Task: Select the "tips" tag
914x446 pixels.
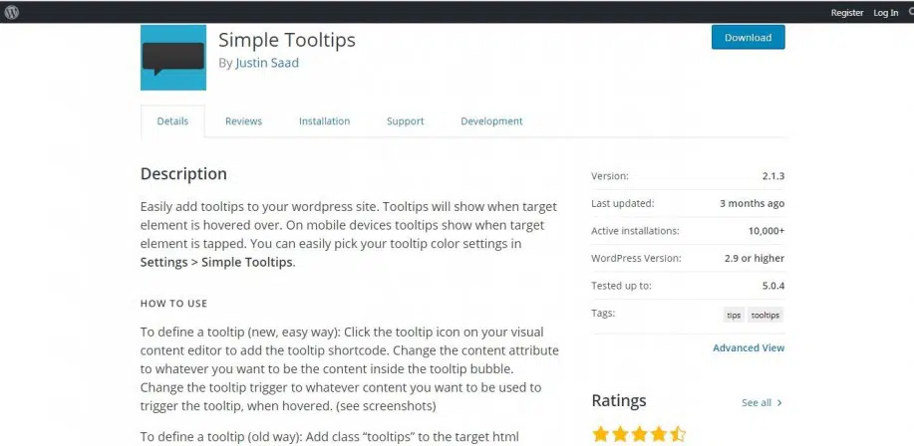Action: pyautogui.click(x=734, y=315)
